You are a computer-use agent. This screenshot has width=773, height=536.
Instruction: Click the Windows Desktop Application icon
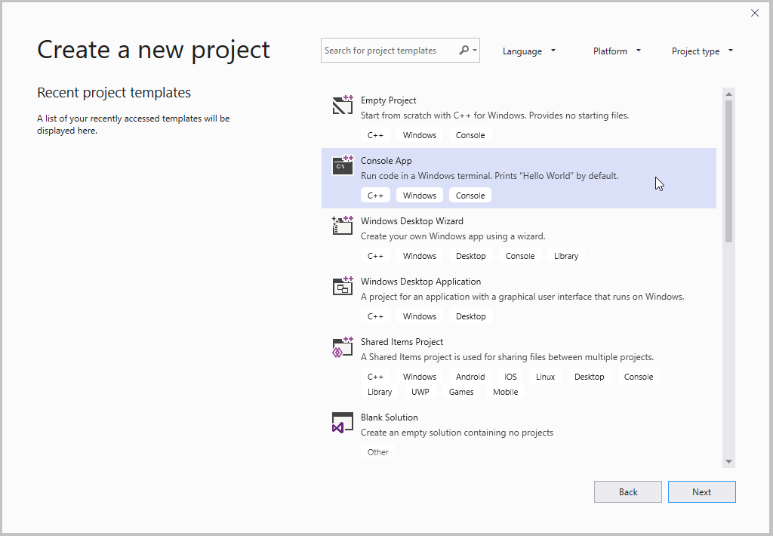[342, 286]
